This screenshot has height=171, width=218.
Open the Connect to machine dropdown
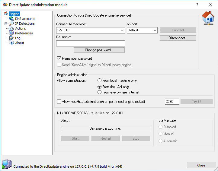tap(122, 30)
